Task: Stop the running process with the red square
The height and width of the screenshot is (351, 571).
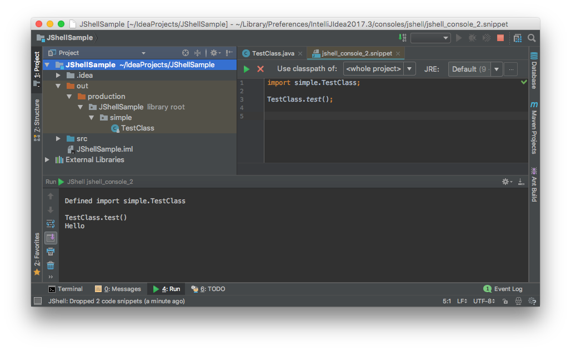Action: 500,38
